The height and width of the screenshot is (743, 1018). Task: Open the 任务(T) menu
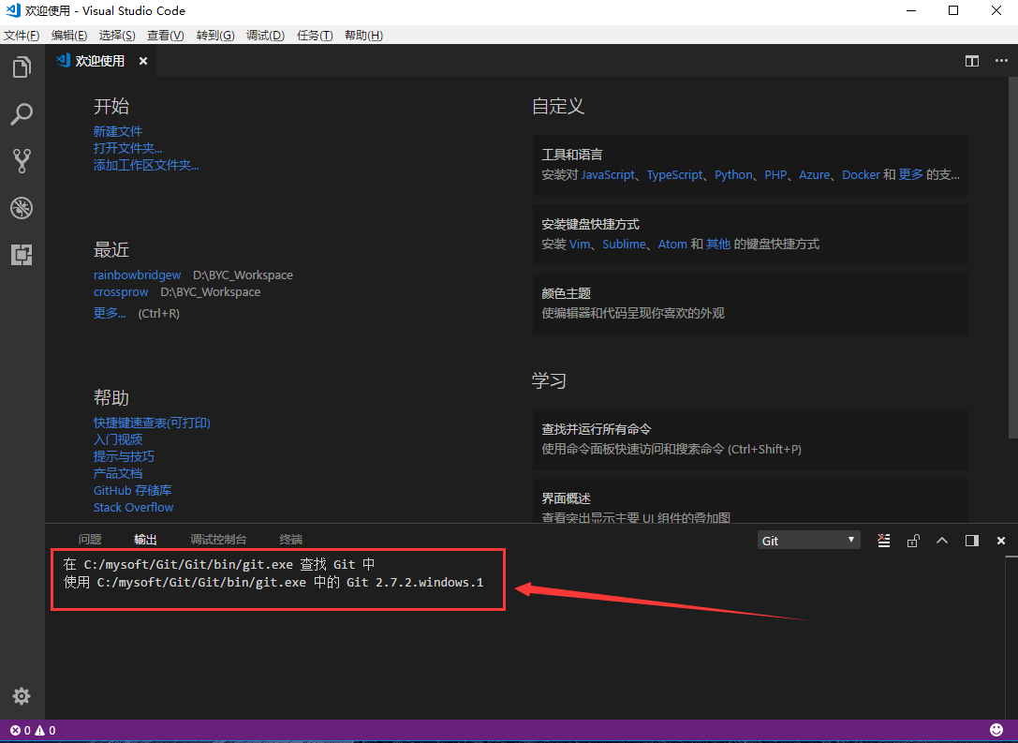coord(315,36)
